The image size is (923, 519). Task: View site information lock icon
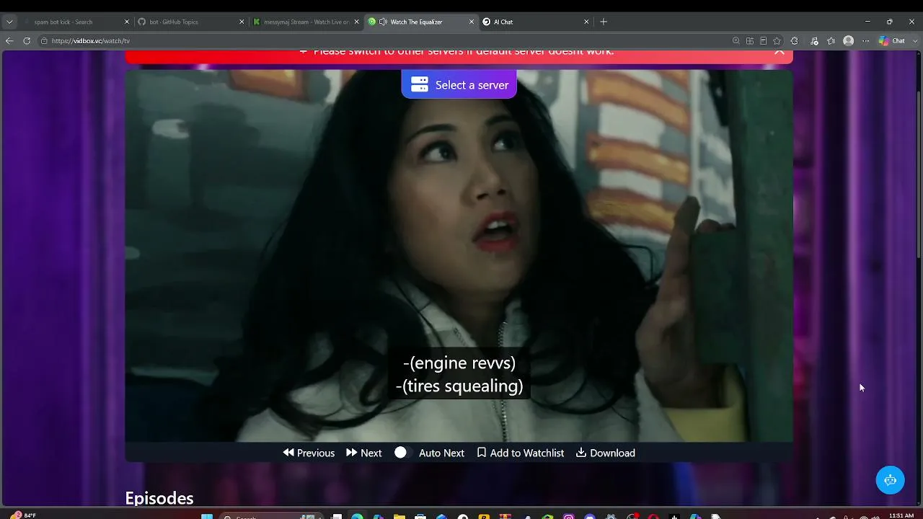point(44,41)
